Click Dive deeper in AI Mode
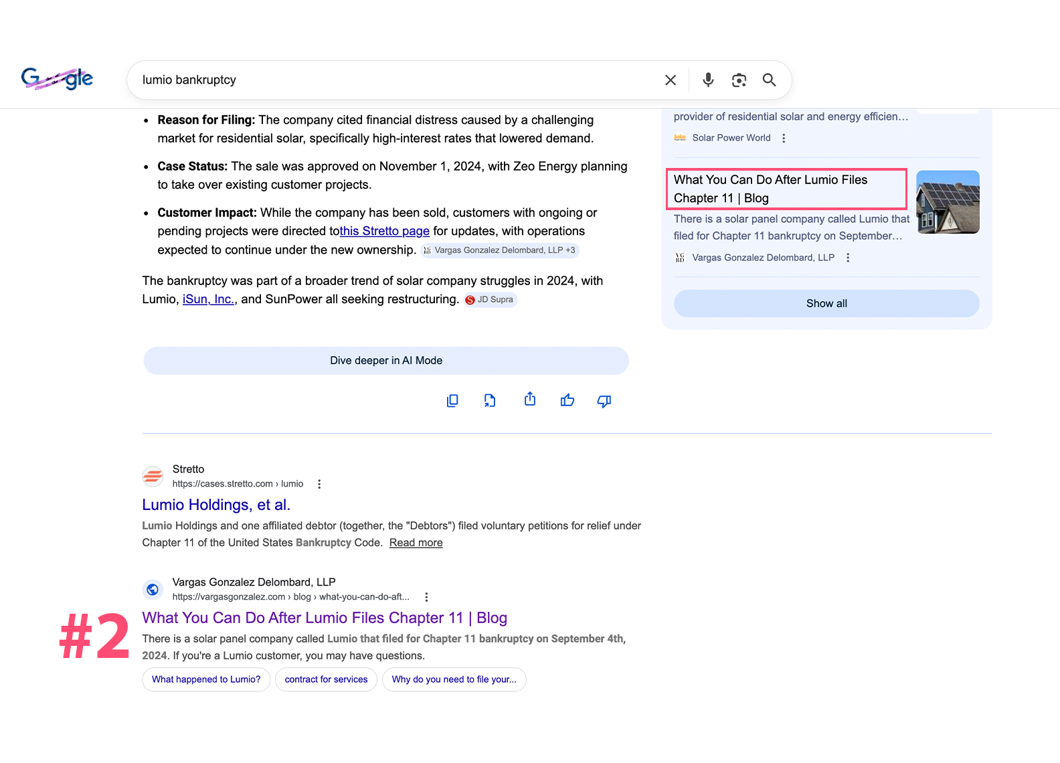Screen dimensions: 1060x763 point(386,361)
